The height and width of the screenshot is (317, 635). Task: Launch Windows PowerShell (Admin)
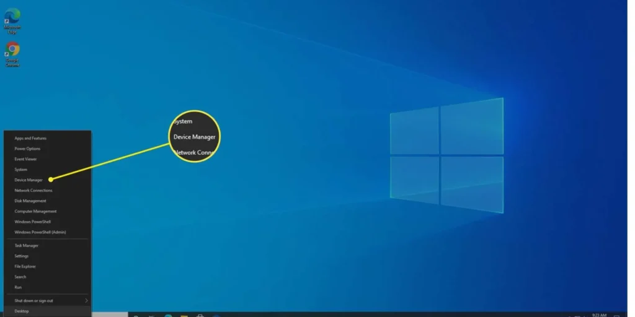[47, 233]
